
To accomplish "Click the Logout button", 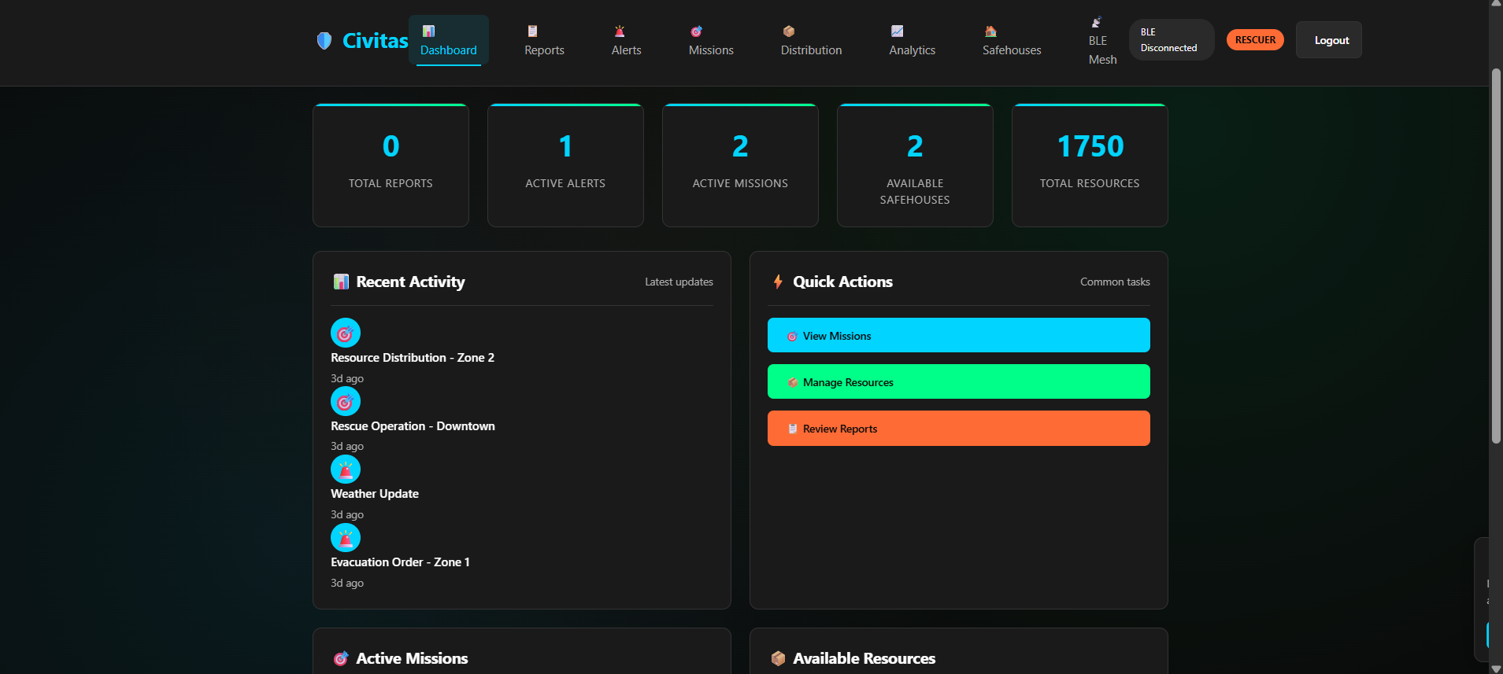I will 1329,40.
